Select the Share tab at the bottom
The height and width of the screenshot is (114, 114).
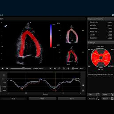(x=72, y=99)
